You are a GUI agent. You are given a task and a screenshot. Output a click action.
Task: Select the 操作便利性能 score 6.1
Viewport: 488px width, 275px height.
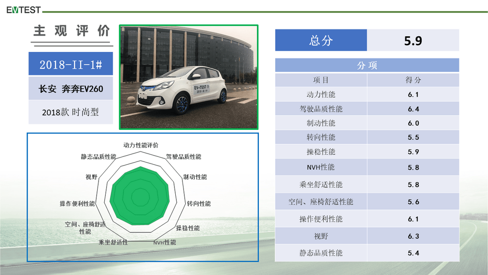click(413, 219)
